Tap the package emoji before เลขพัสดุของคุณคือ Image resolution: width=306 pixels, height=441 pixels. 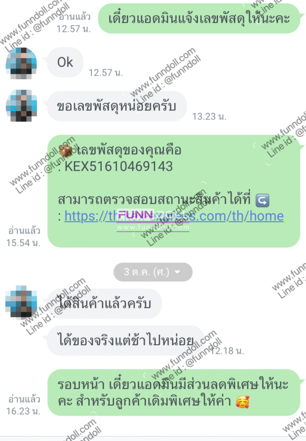66,150
